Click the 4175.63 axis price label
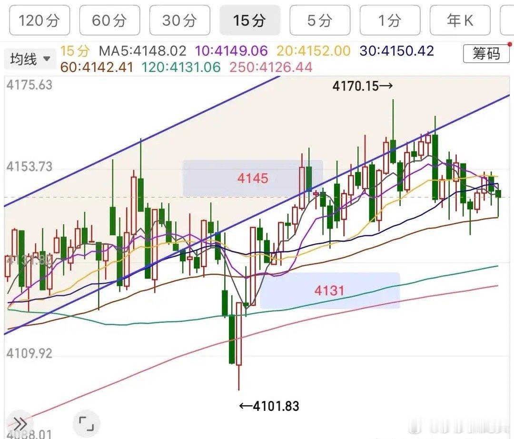Screen dimensions: 514x439 [29, 85]
